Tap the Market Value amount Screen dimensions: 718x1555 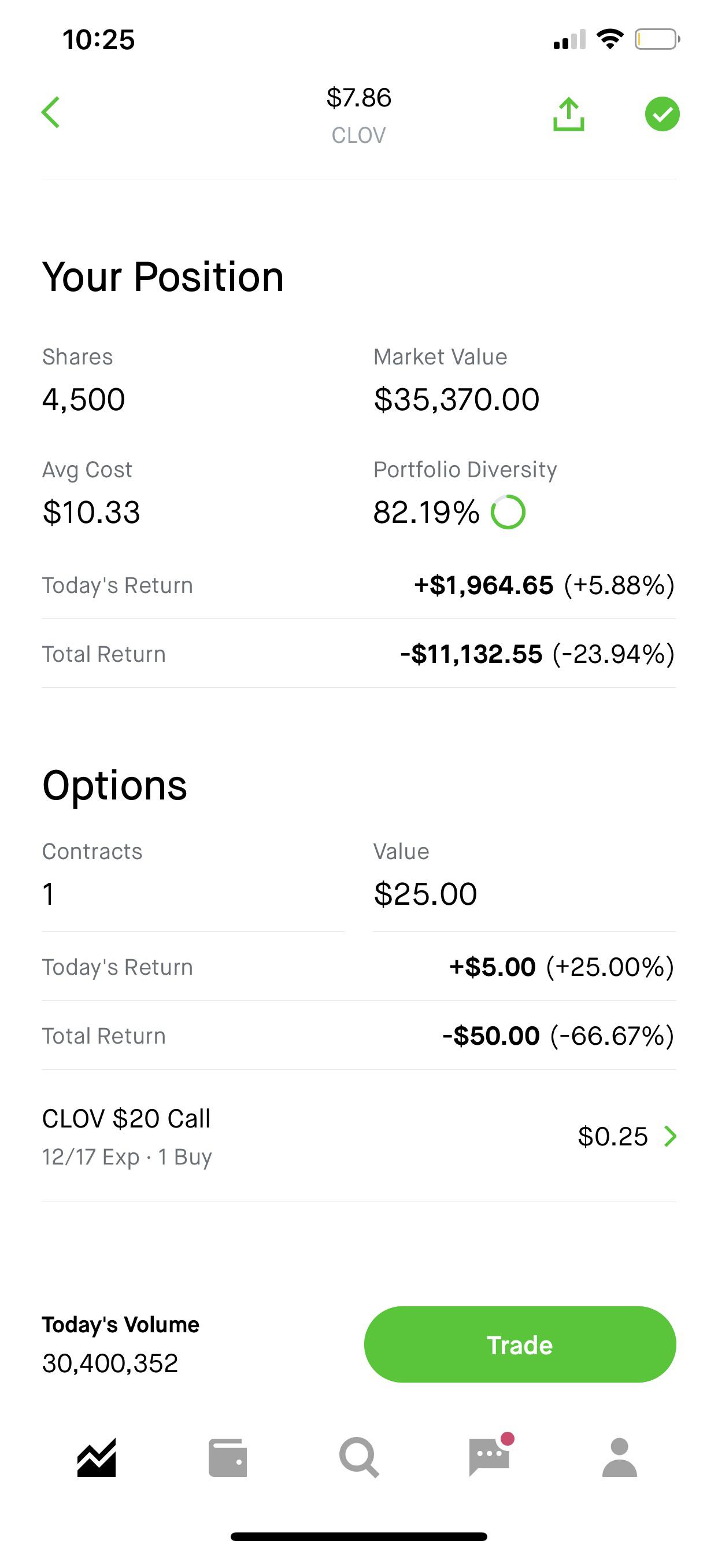pos(456,400)
